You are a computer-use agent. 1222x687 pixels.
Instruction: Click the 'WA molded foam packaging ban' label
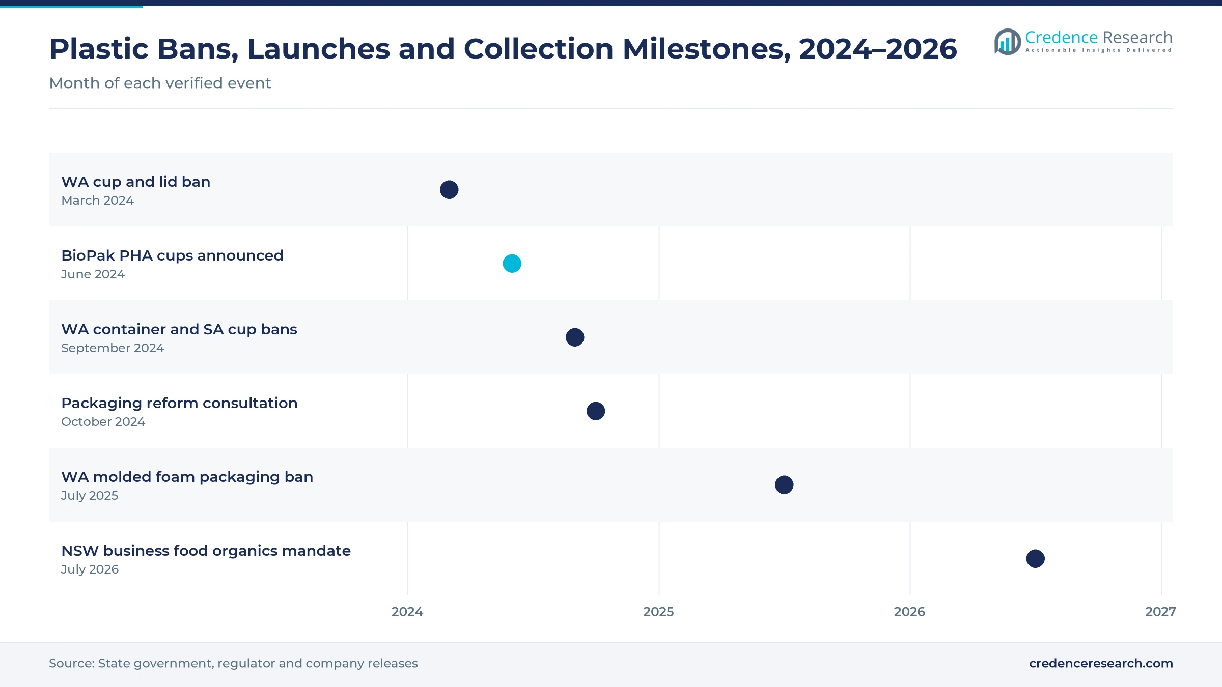pyautogui.click(x=187, y=477)
